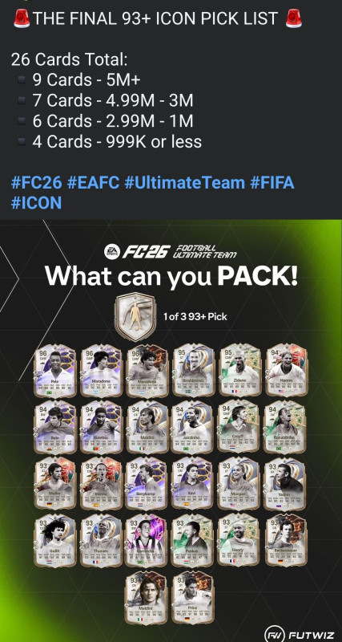The width and height of the screenshot is (342, 642).
Task: Select the 96-rated Pele card
Action: click(54, 371)
